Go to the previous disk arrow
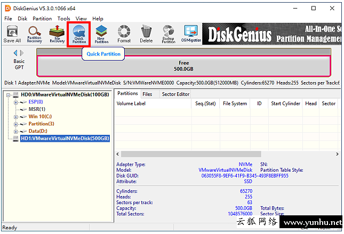The height and width of the screenshot is (234, 344). tap(15, 53)
